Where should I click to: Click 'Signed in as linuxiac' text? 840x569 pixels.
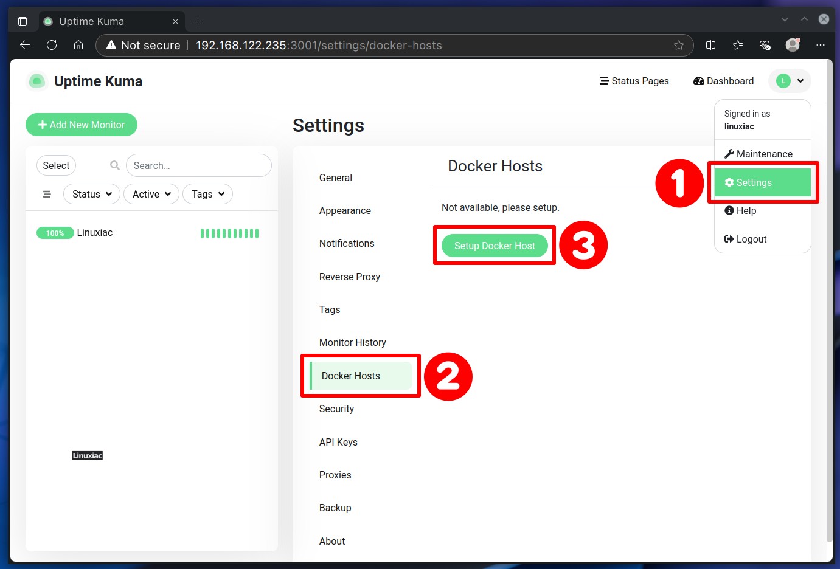tap(747, 120)
